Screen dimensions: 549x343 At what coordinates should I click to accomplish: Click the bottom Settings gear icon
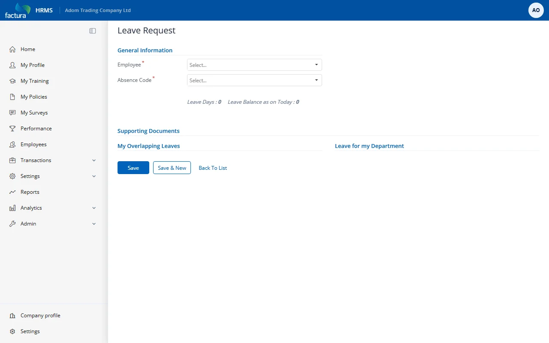[x=12, y=331]
